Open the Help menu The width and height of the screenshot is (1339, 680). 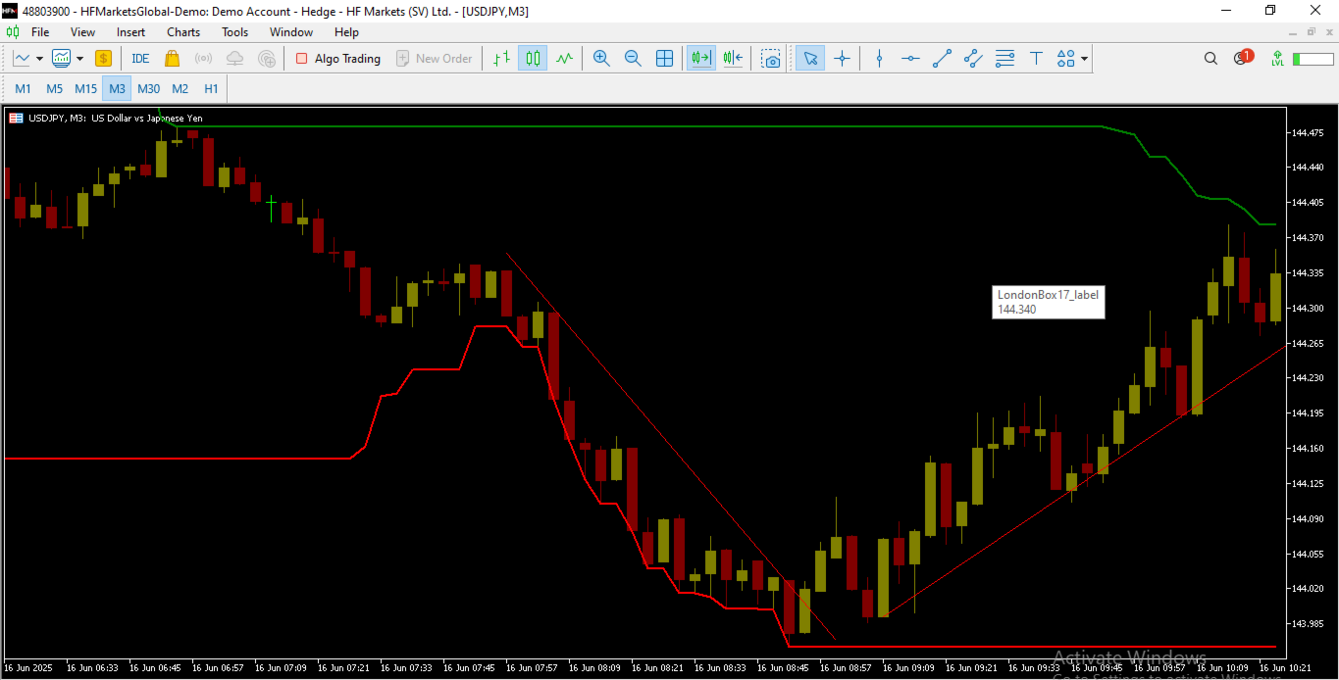pos(346,32)
